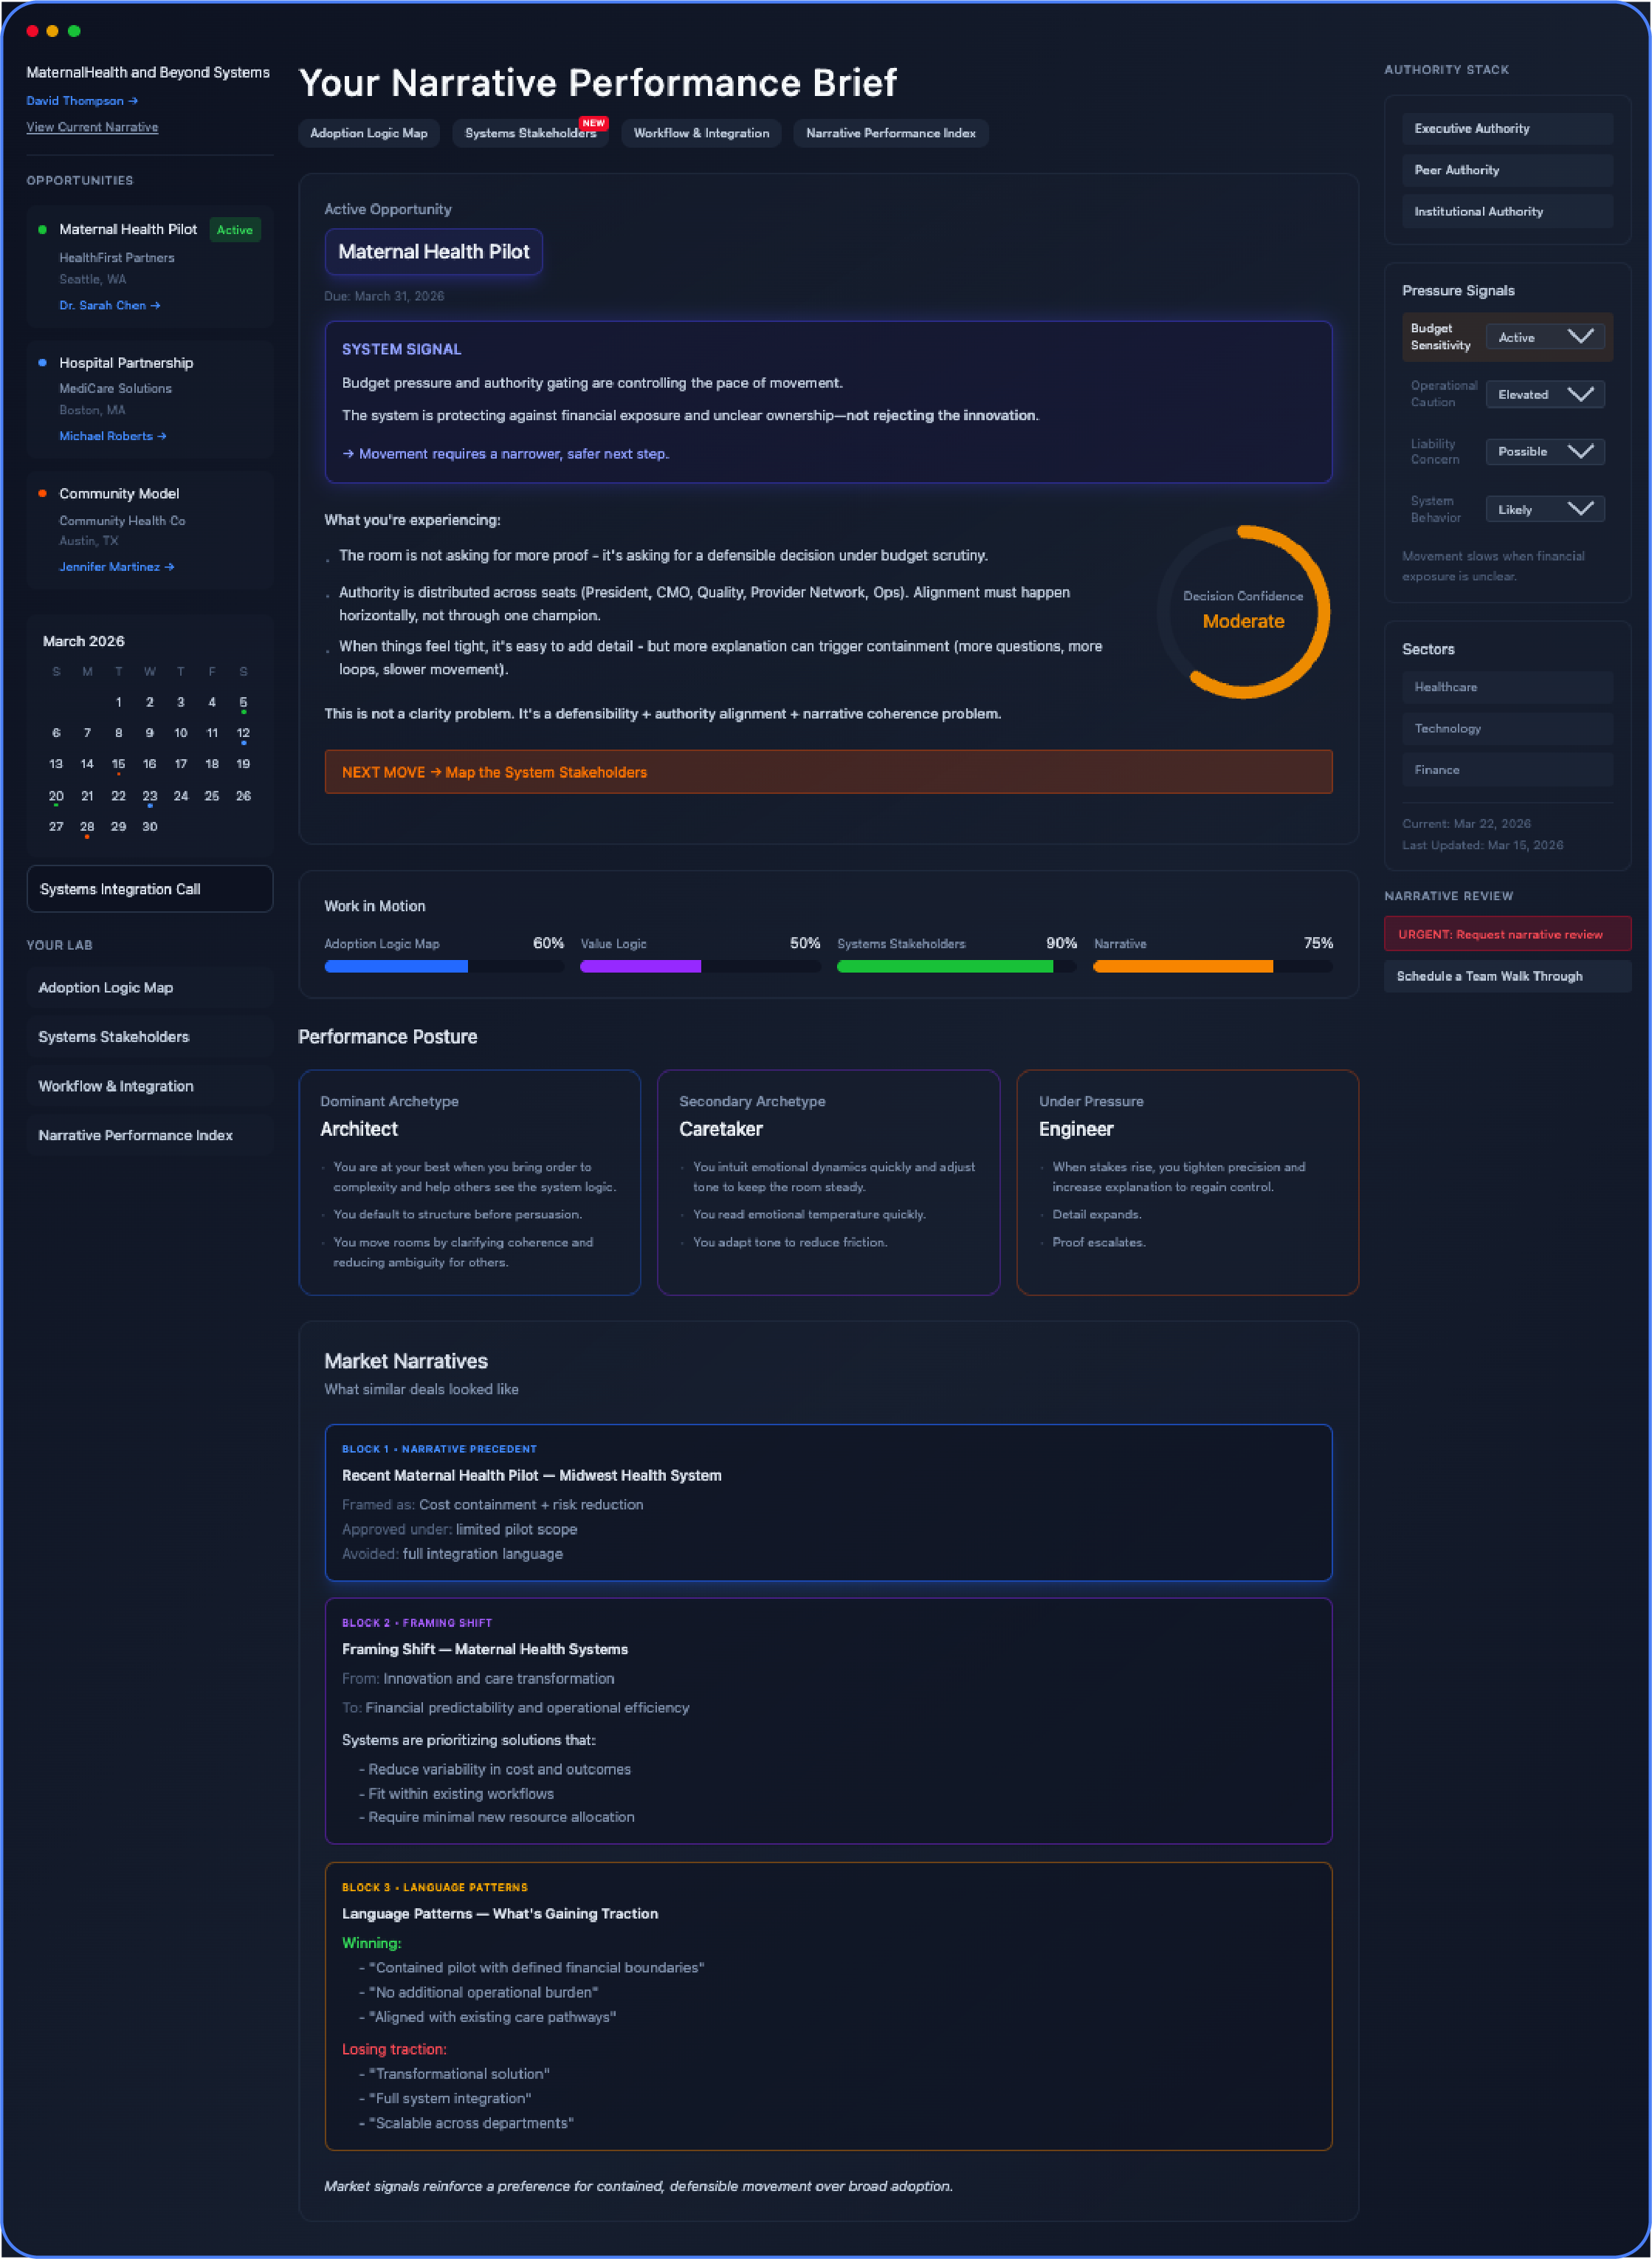
Task: Open the System Behavior 'Likely' dropdown
Action: [1544, 510]
